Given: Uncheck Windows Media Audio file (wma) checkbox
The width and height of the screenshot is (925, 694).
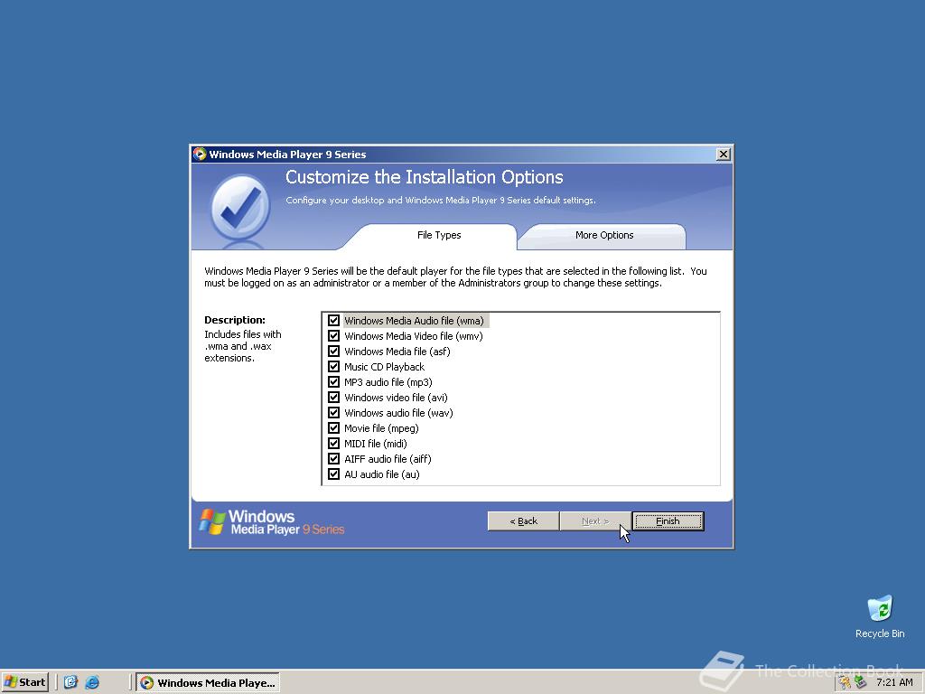Looking at the screenshot, I should point(334,321).
